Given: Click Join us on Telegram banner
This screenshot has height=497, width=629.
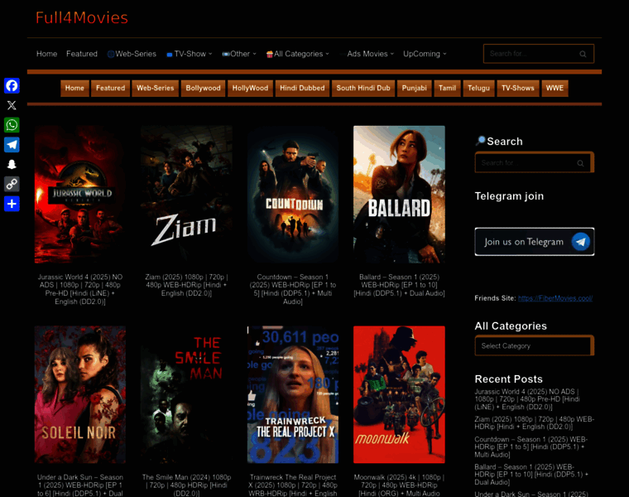Looking at the screenshot, I should tap(535, 242).
